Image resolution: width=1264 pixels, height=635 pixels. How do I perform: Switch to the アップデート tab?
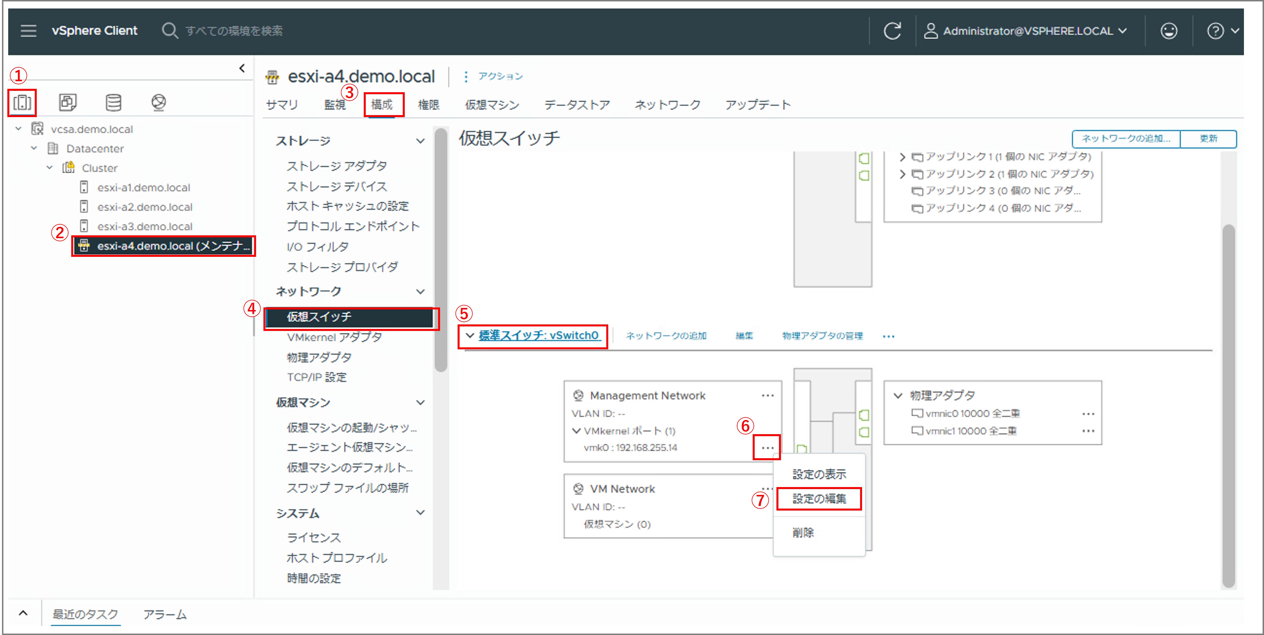757,105
